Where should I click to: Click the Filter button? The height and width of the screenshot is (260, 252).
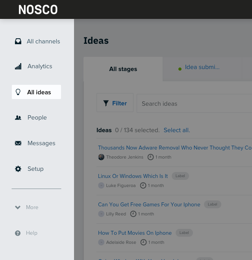click(115, 103)
